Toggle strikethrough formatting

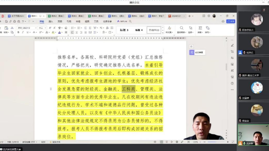pos(34,32)
